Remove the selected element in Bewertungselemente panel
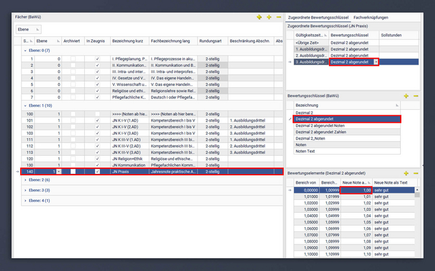The height and width of the screenshot is (271, 435). 415,173
